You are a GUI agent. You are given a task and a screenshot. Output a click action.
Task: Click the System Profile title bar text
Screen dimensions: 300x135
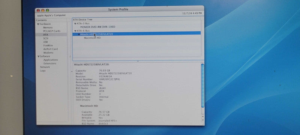pos(118,9)
